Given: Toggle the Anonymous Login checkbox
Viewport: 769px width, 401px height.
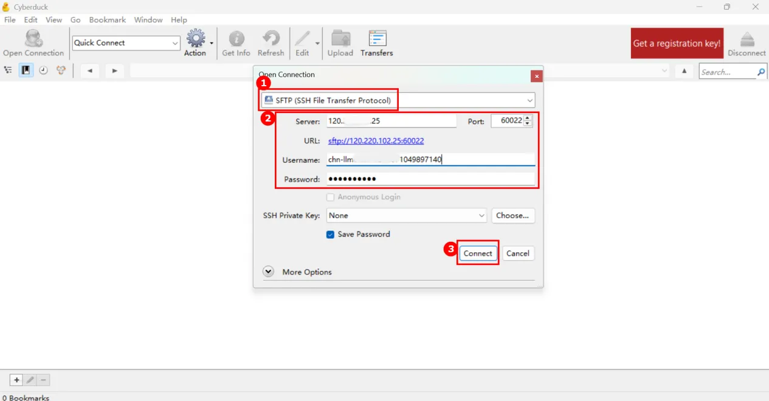Looking at the screenshot, I should click(x=330, y=197).
